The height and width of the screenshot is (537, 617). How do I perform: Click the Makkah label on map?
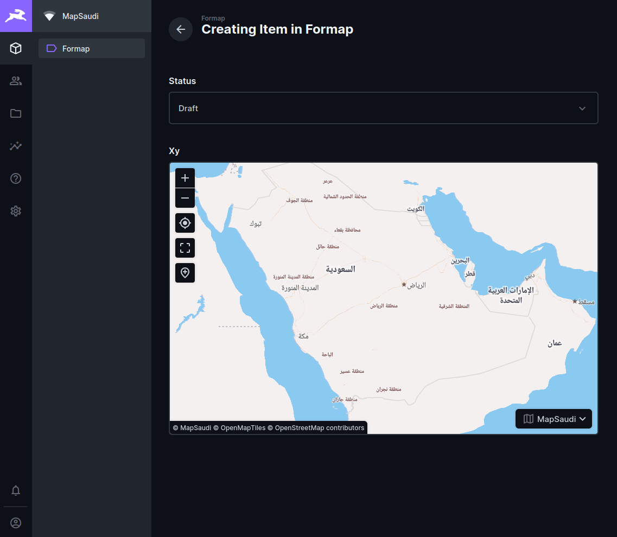point(303,336)
